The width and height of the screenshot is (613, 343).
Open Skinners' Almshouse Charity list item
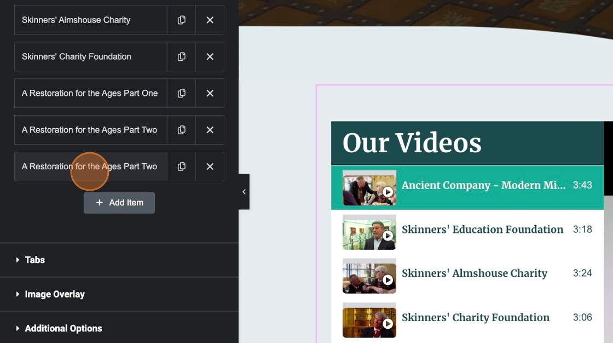[91, 20]
